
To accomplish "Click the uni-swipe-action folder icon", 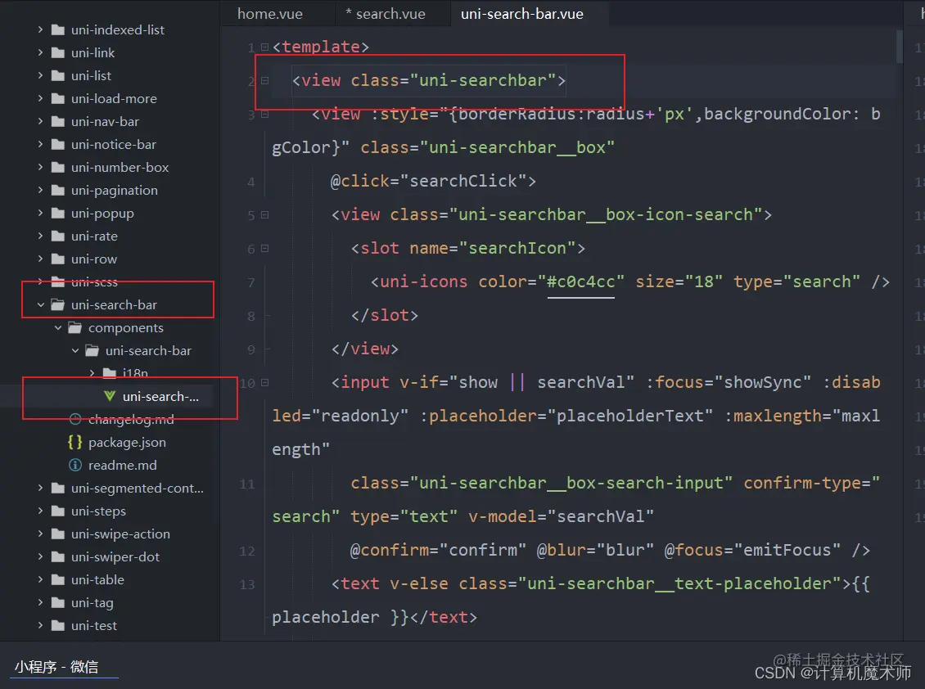I will pos(58,534).
